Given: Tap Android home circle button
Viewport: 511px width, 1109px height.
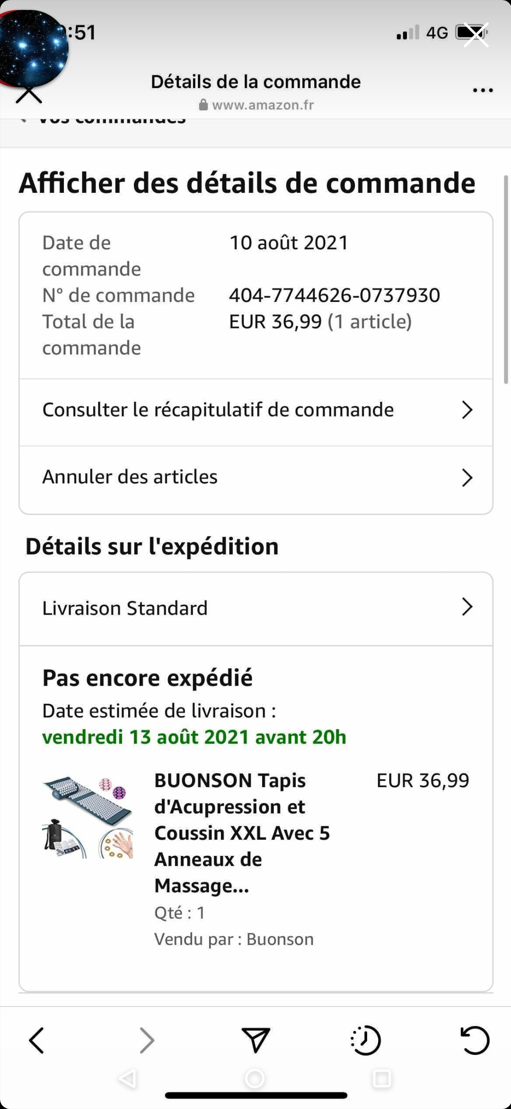Looking at the screenshot, I should click(x=255, y=1078).
